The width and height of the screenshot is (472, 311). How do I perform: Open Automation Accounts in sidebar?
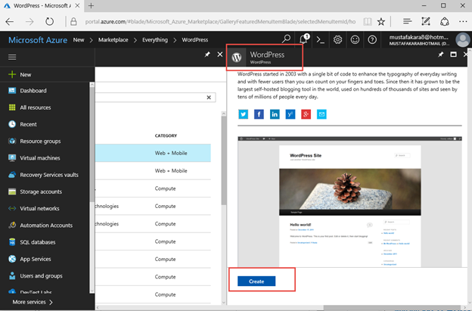click(45, 225)
